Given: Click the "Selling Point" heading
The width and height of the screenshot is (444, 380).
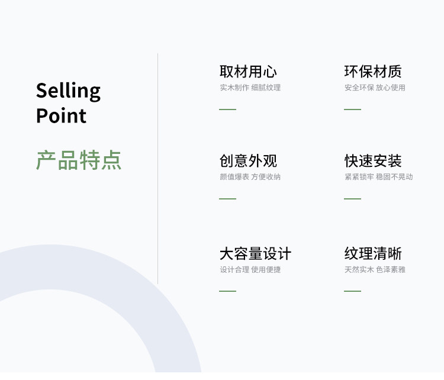Looking at the screenshot, I should coord(68,103).
